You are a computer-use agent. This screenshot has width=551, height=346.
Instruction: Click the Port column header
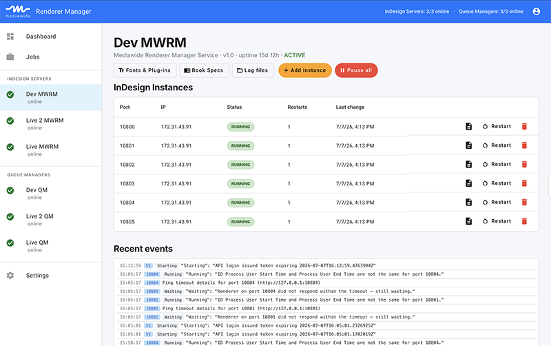(x=125, y=107)
